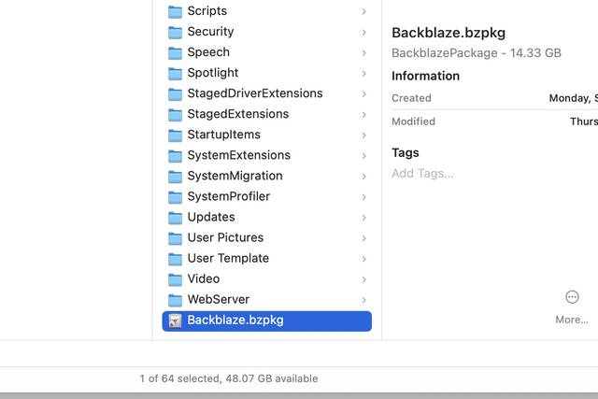
Task: Click the More button label
Action: (x=572, y=320)
